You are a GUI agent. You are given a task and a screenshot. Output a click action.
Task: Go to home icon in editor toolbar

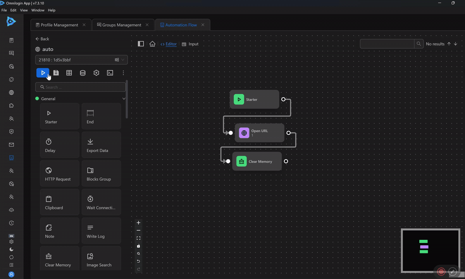[152, 44]
